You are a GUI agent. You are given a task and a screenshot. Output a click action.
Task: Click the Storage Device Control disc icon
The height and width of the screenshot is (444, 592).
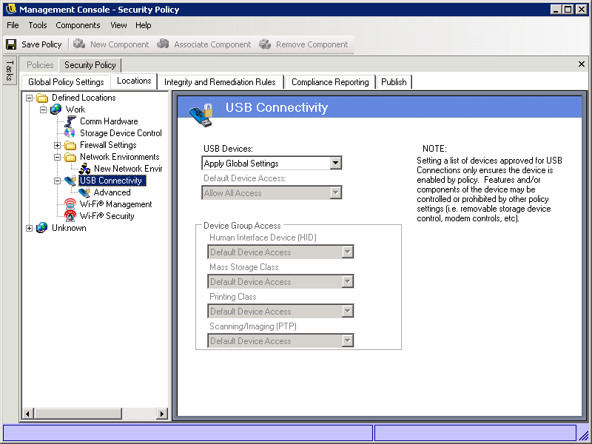pyautogui.click(x=70, y=133)
